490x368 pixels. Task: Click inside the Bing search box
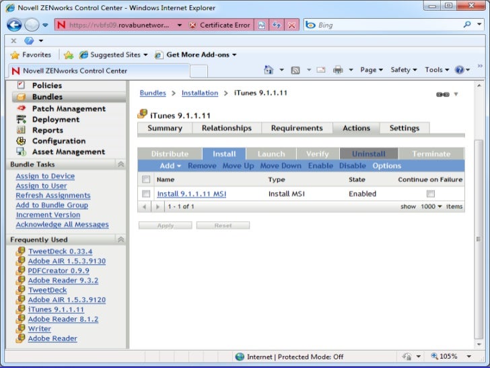388,25
